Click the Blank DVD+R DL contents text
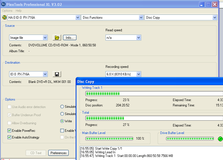The height and width of the screenshot is (160, 223). (50, 82)
